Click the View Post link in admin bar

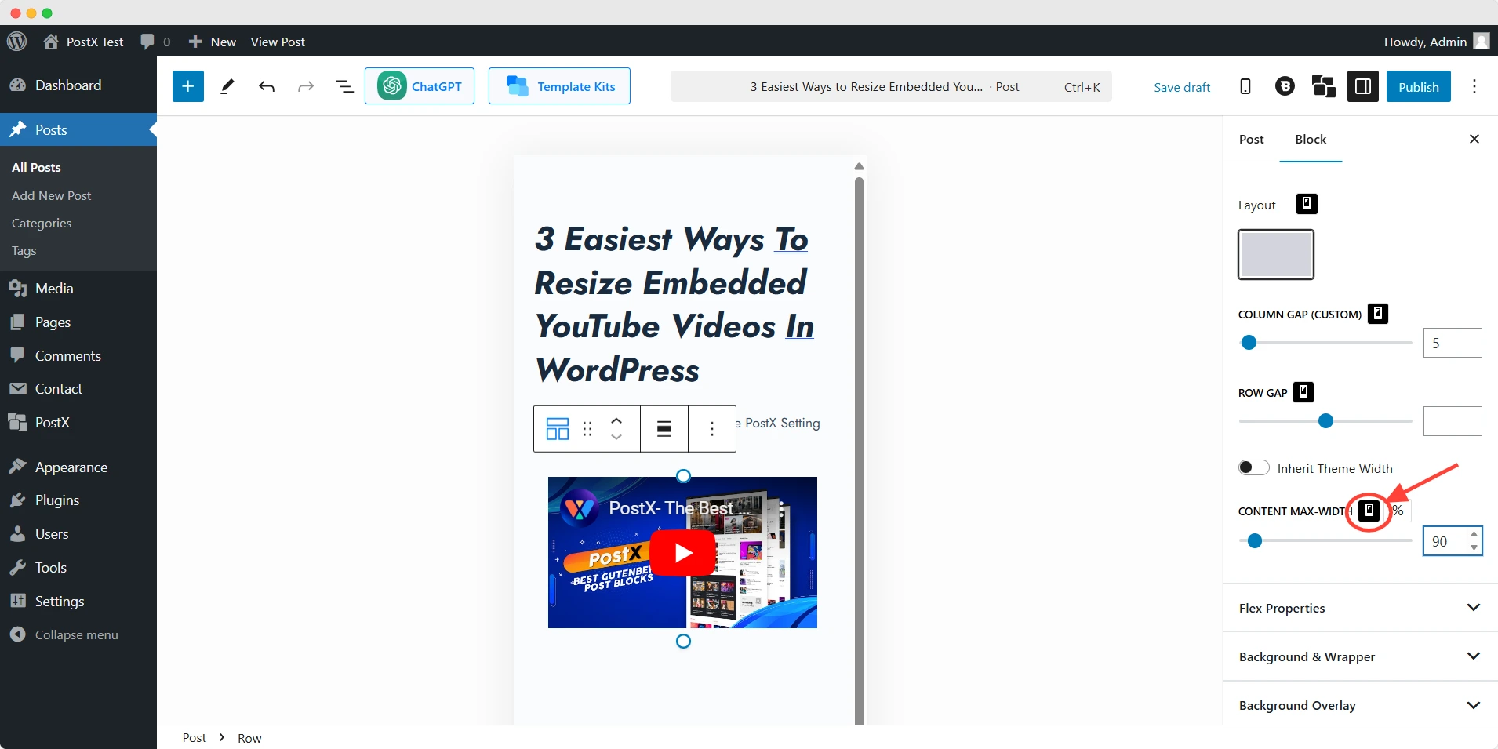pos(278,42)
